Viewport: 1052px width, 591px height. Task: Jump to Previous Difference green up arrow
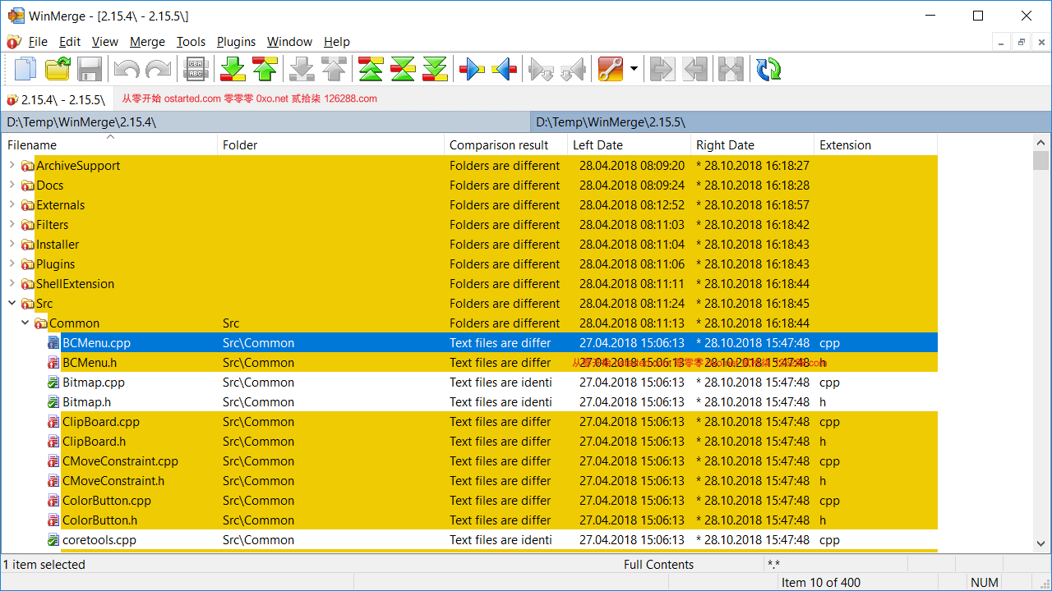tap(265, 69)
